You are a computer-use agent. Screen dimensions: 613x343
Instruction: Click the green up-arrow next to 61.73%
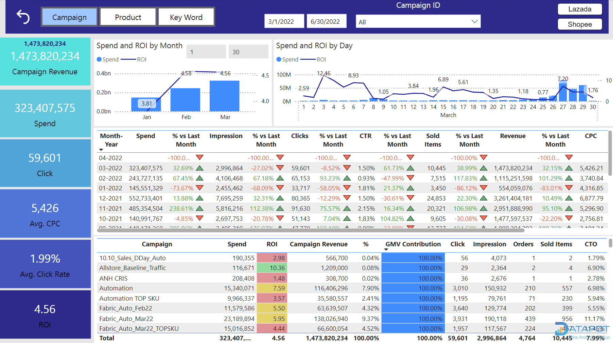point(410,168)
